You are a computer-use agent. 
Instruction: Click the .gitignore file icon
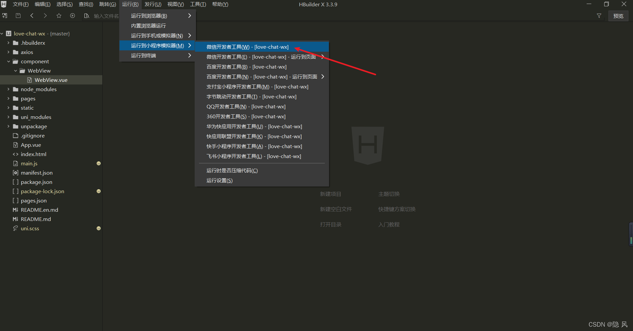pos(16,136)
